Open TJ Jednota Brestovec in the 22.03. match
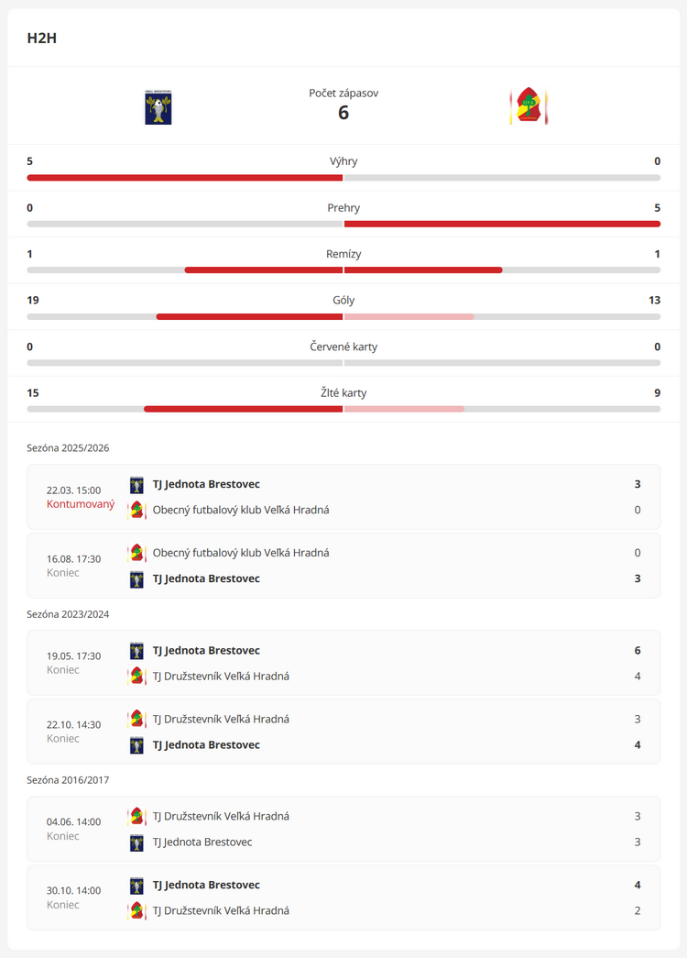687x958 pixels. [206, 484]
